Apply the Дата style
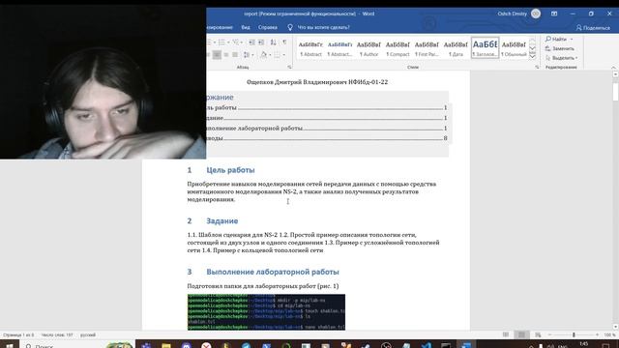619x348 pixels. [x=456, y=48]
